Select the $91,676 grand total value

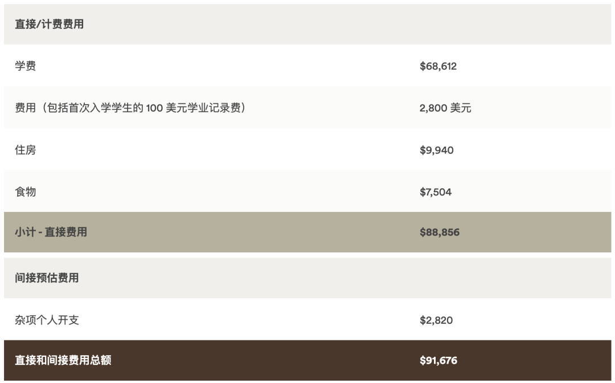(x=438, y=360)
